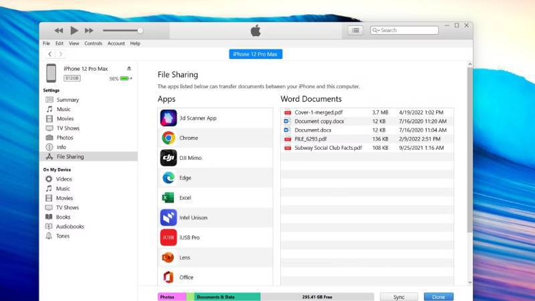
Task: Select the Chrome app icon
Action: [169, 138]
